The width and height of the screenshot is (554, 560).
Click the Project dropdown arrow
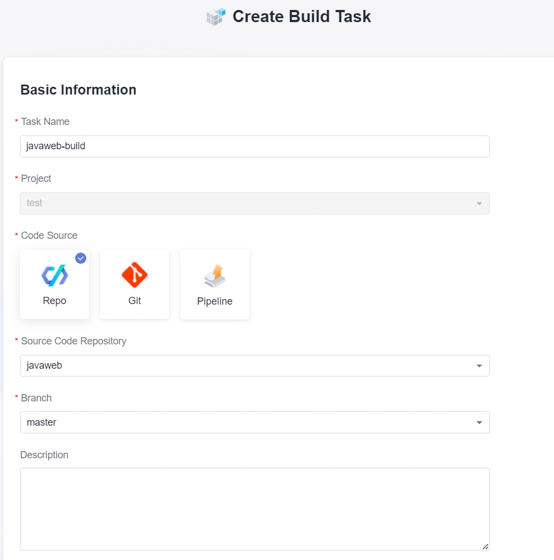[x=479, y=203]
